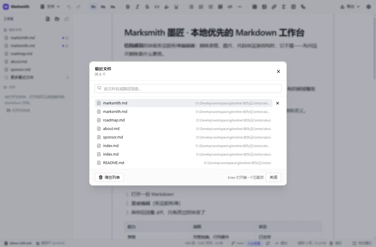Open roadmap.md in the blurred left sidebar
This screenshot has width=376, height=247.
click(36, 54)
